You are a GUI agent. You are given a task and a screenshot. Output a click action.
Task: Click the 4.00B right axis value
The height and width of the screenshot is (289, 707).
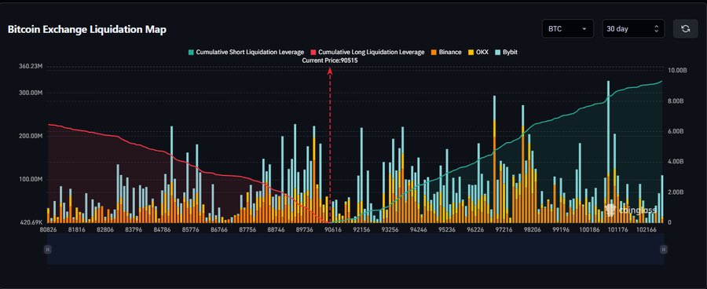(676, 162)
